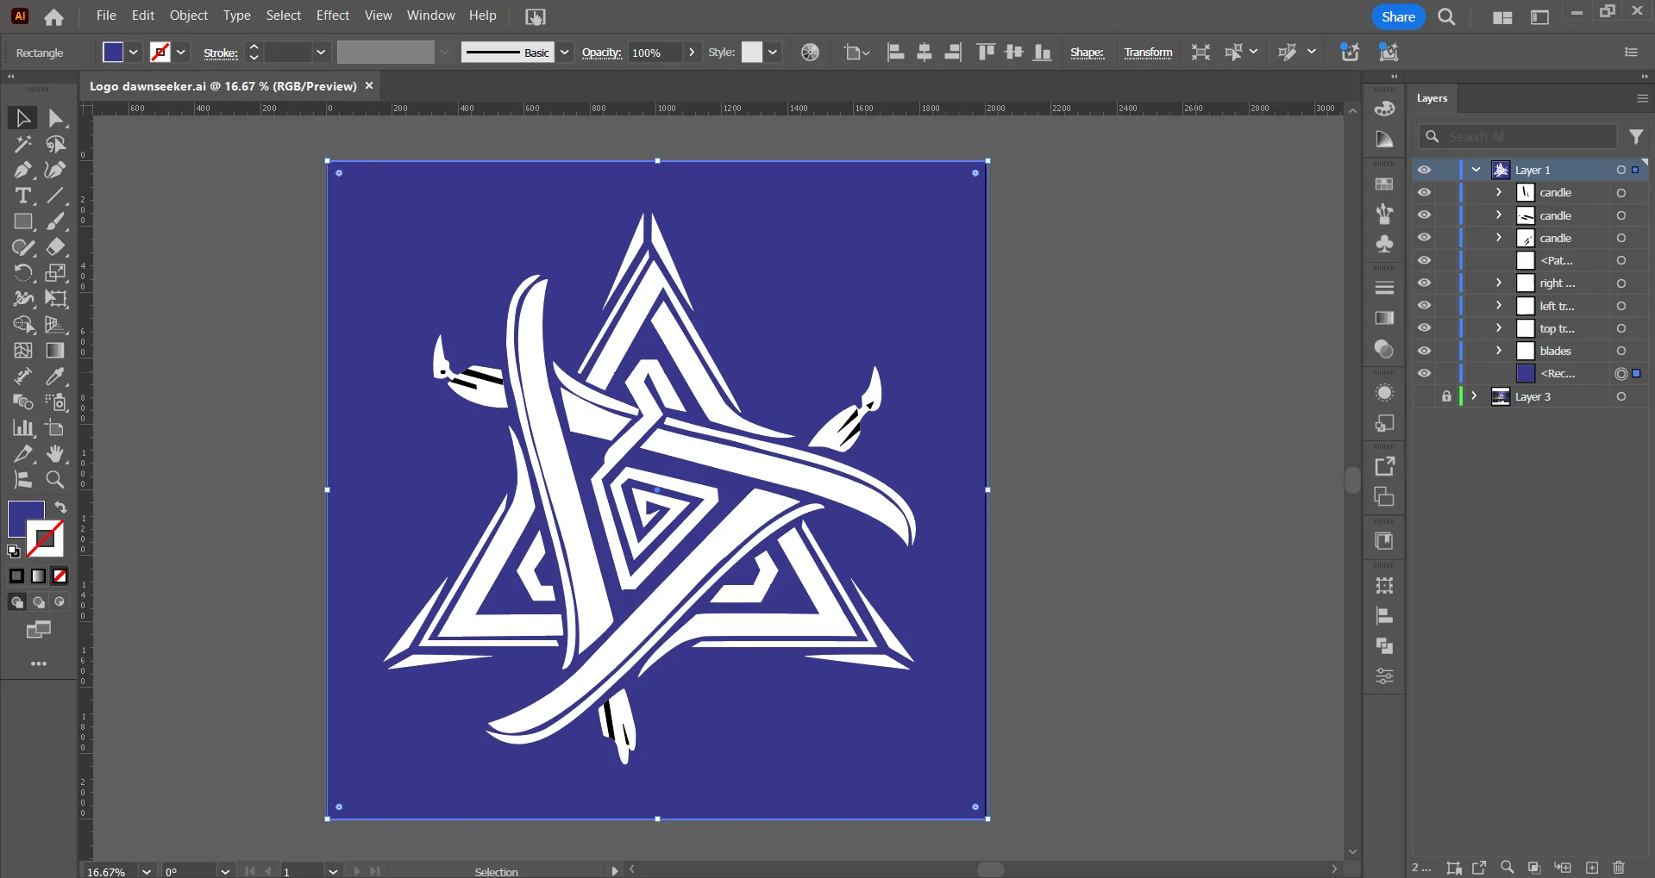Open the zoom level dropdown
1655x878 pixels.
click(x=147, y=871)
